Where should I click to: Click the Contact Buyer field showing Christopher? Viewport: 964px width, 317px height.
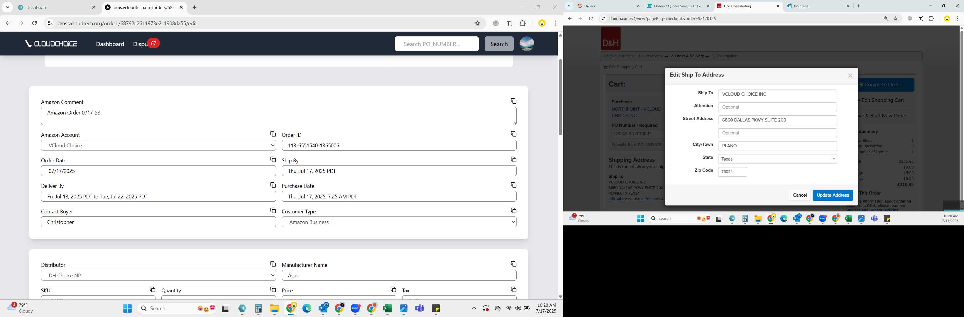point(158,222)
